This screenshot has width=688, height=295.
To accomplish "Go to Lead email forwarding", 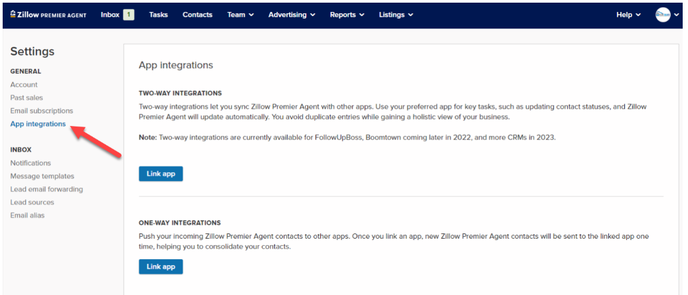I will (46, 189).
